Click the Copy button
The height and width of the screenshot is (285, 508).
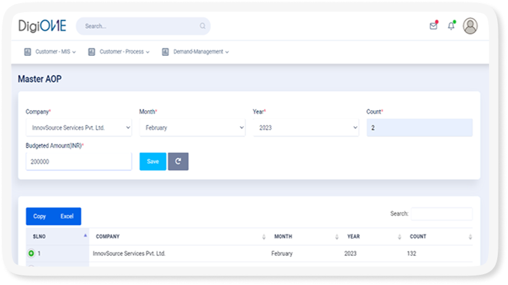tap(39, 216)
